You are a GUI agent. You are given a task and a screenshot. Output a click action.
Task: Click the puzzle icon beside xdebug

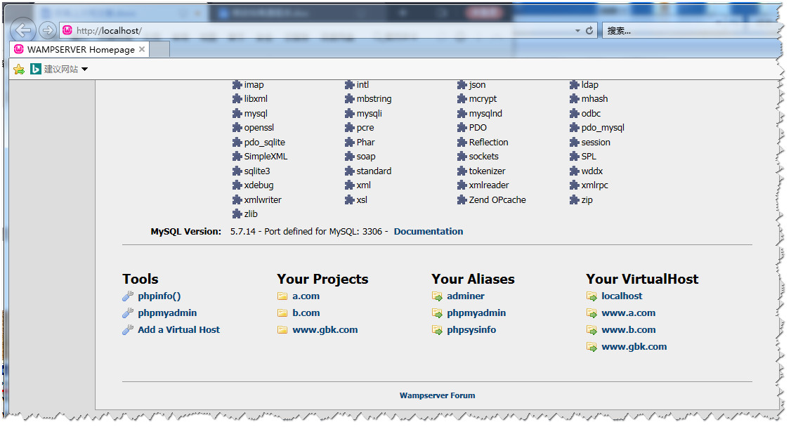237,185
